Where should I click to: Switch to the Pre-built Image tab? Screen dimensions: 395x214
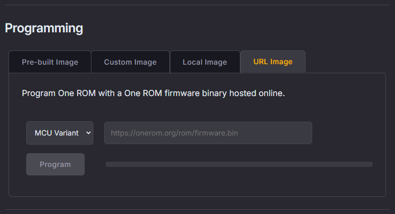coord(50,62)
